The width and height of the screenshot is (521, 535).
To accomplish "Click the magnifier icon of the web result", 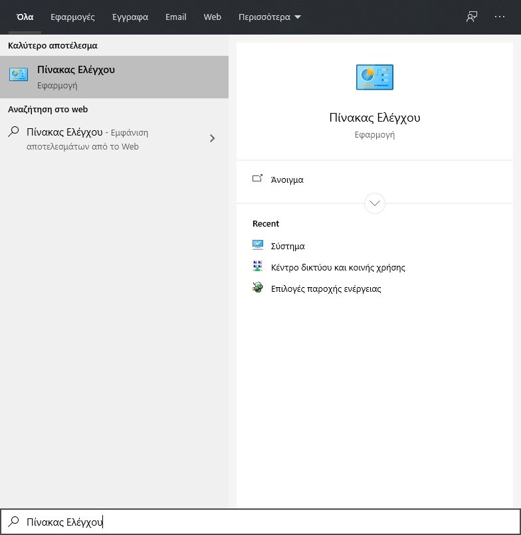I will 13,132.
